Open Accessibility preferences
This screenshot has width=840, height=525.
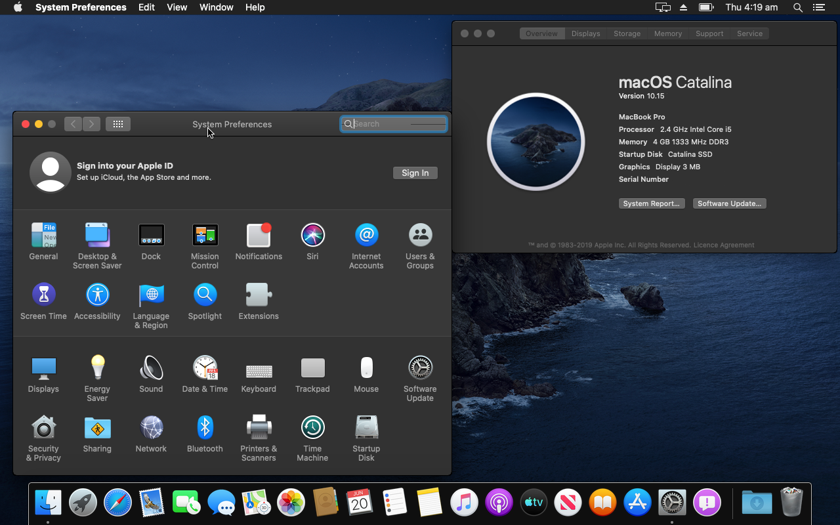point(97,294)
